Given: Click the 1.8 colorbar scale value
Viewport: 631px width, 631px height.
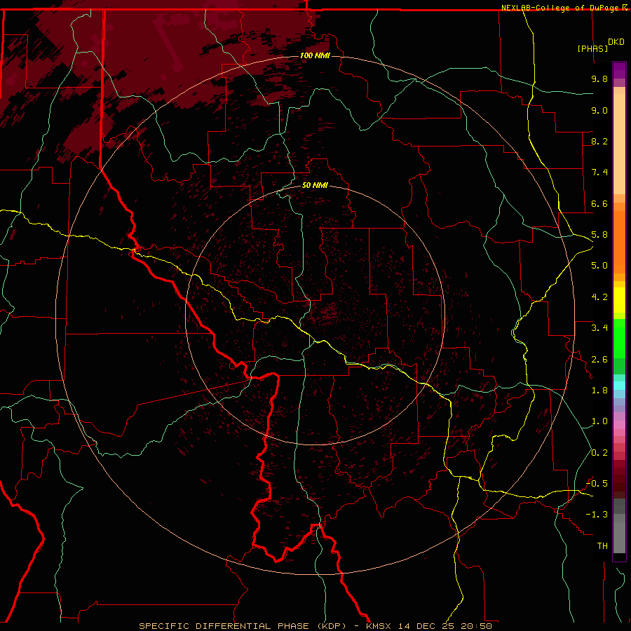Looking at the screenshot, I should pyautogui.click(x=599, y=391).
